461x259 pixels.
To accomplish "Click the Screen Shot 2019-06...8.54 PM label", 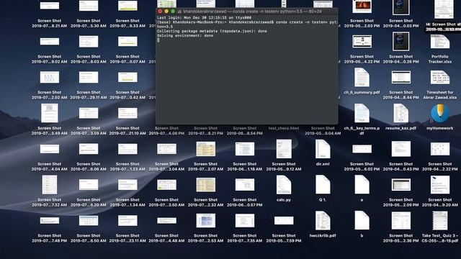I will pyautogui.click(x=245, y=131).
